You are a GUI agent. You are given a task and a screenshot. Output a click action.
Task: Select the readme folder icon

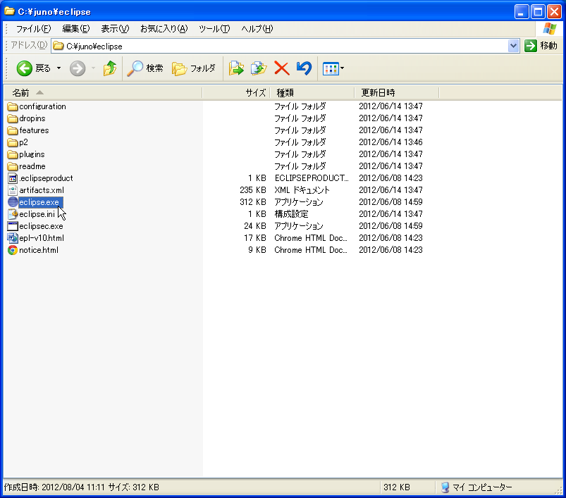pyautogui.click(x=13, y=167)
